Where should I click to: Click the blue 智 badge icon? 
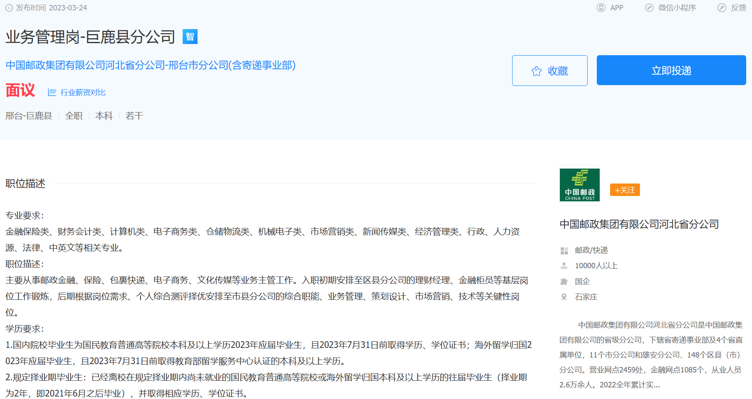tap(190, 37)
